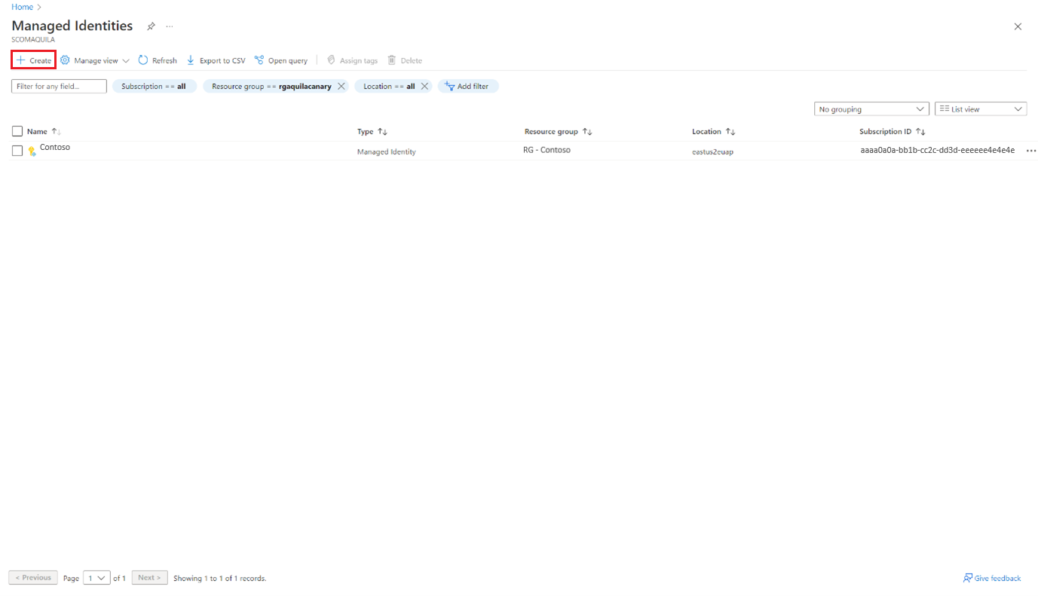Click the Delete trash icon
The width and height of the screenshot is (1038, 596).
[390, 60]
